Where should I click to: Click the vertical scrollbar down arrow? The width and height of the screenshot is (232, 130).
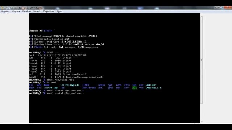pos(202,122)
